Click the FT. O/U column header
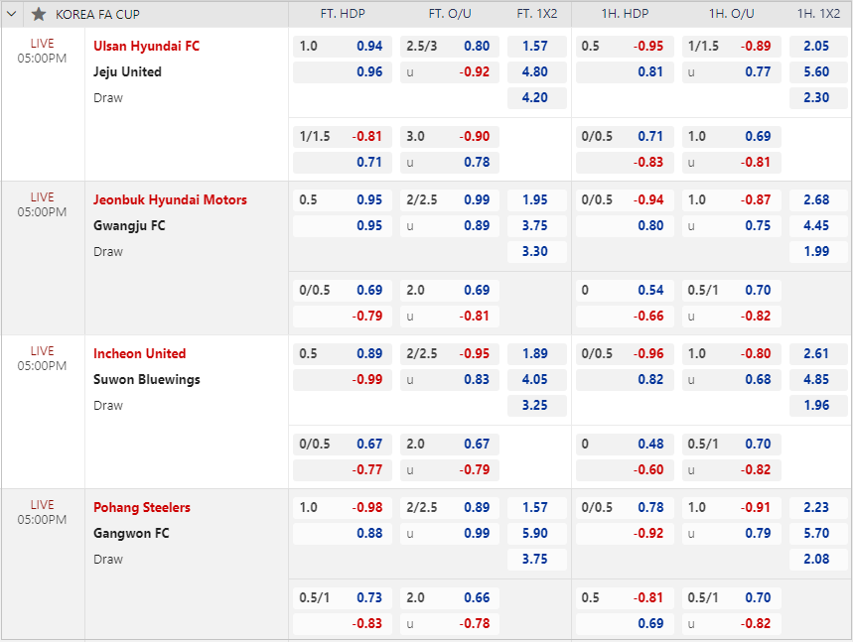 click(450, 14)
